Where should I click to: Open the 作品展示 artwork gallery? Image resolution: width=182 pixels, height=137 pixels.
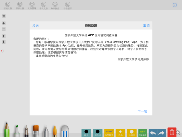click(x=67, y=5)
